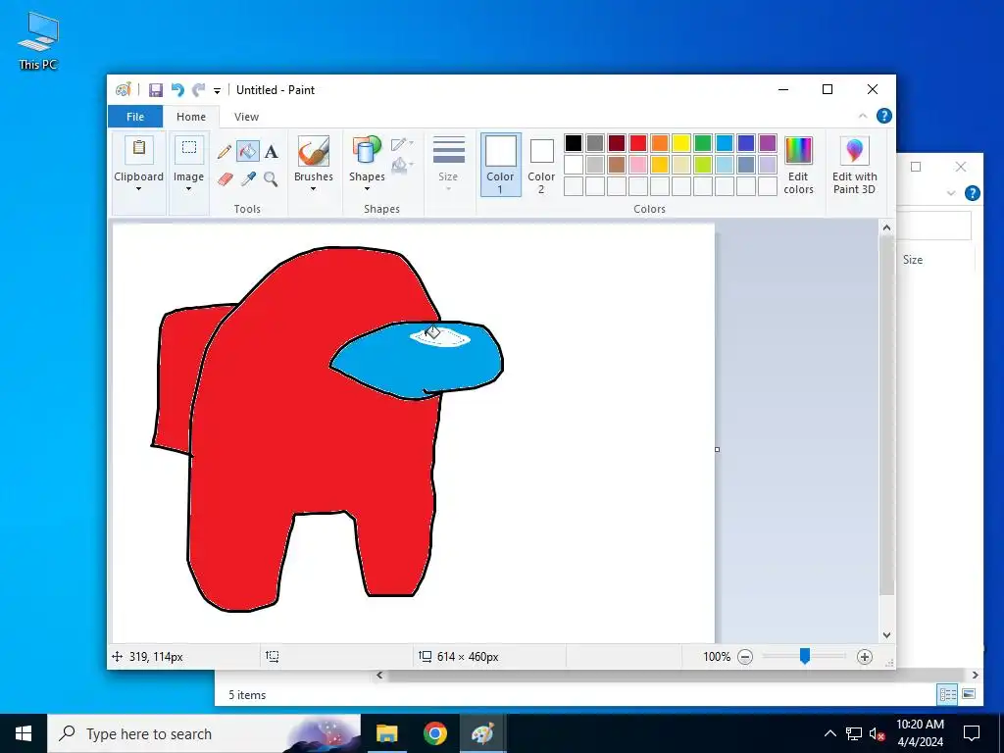Open Customize Quick Access Toolbar dropdown
Screen dimensions: 1004x753
(x=217, y=91)
